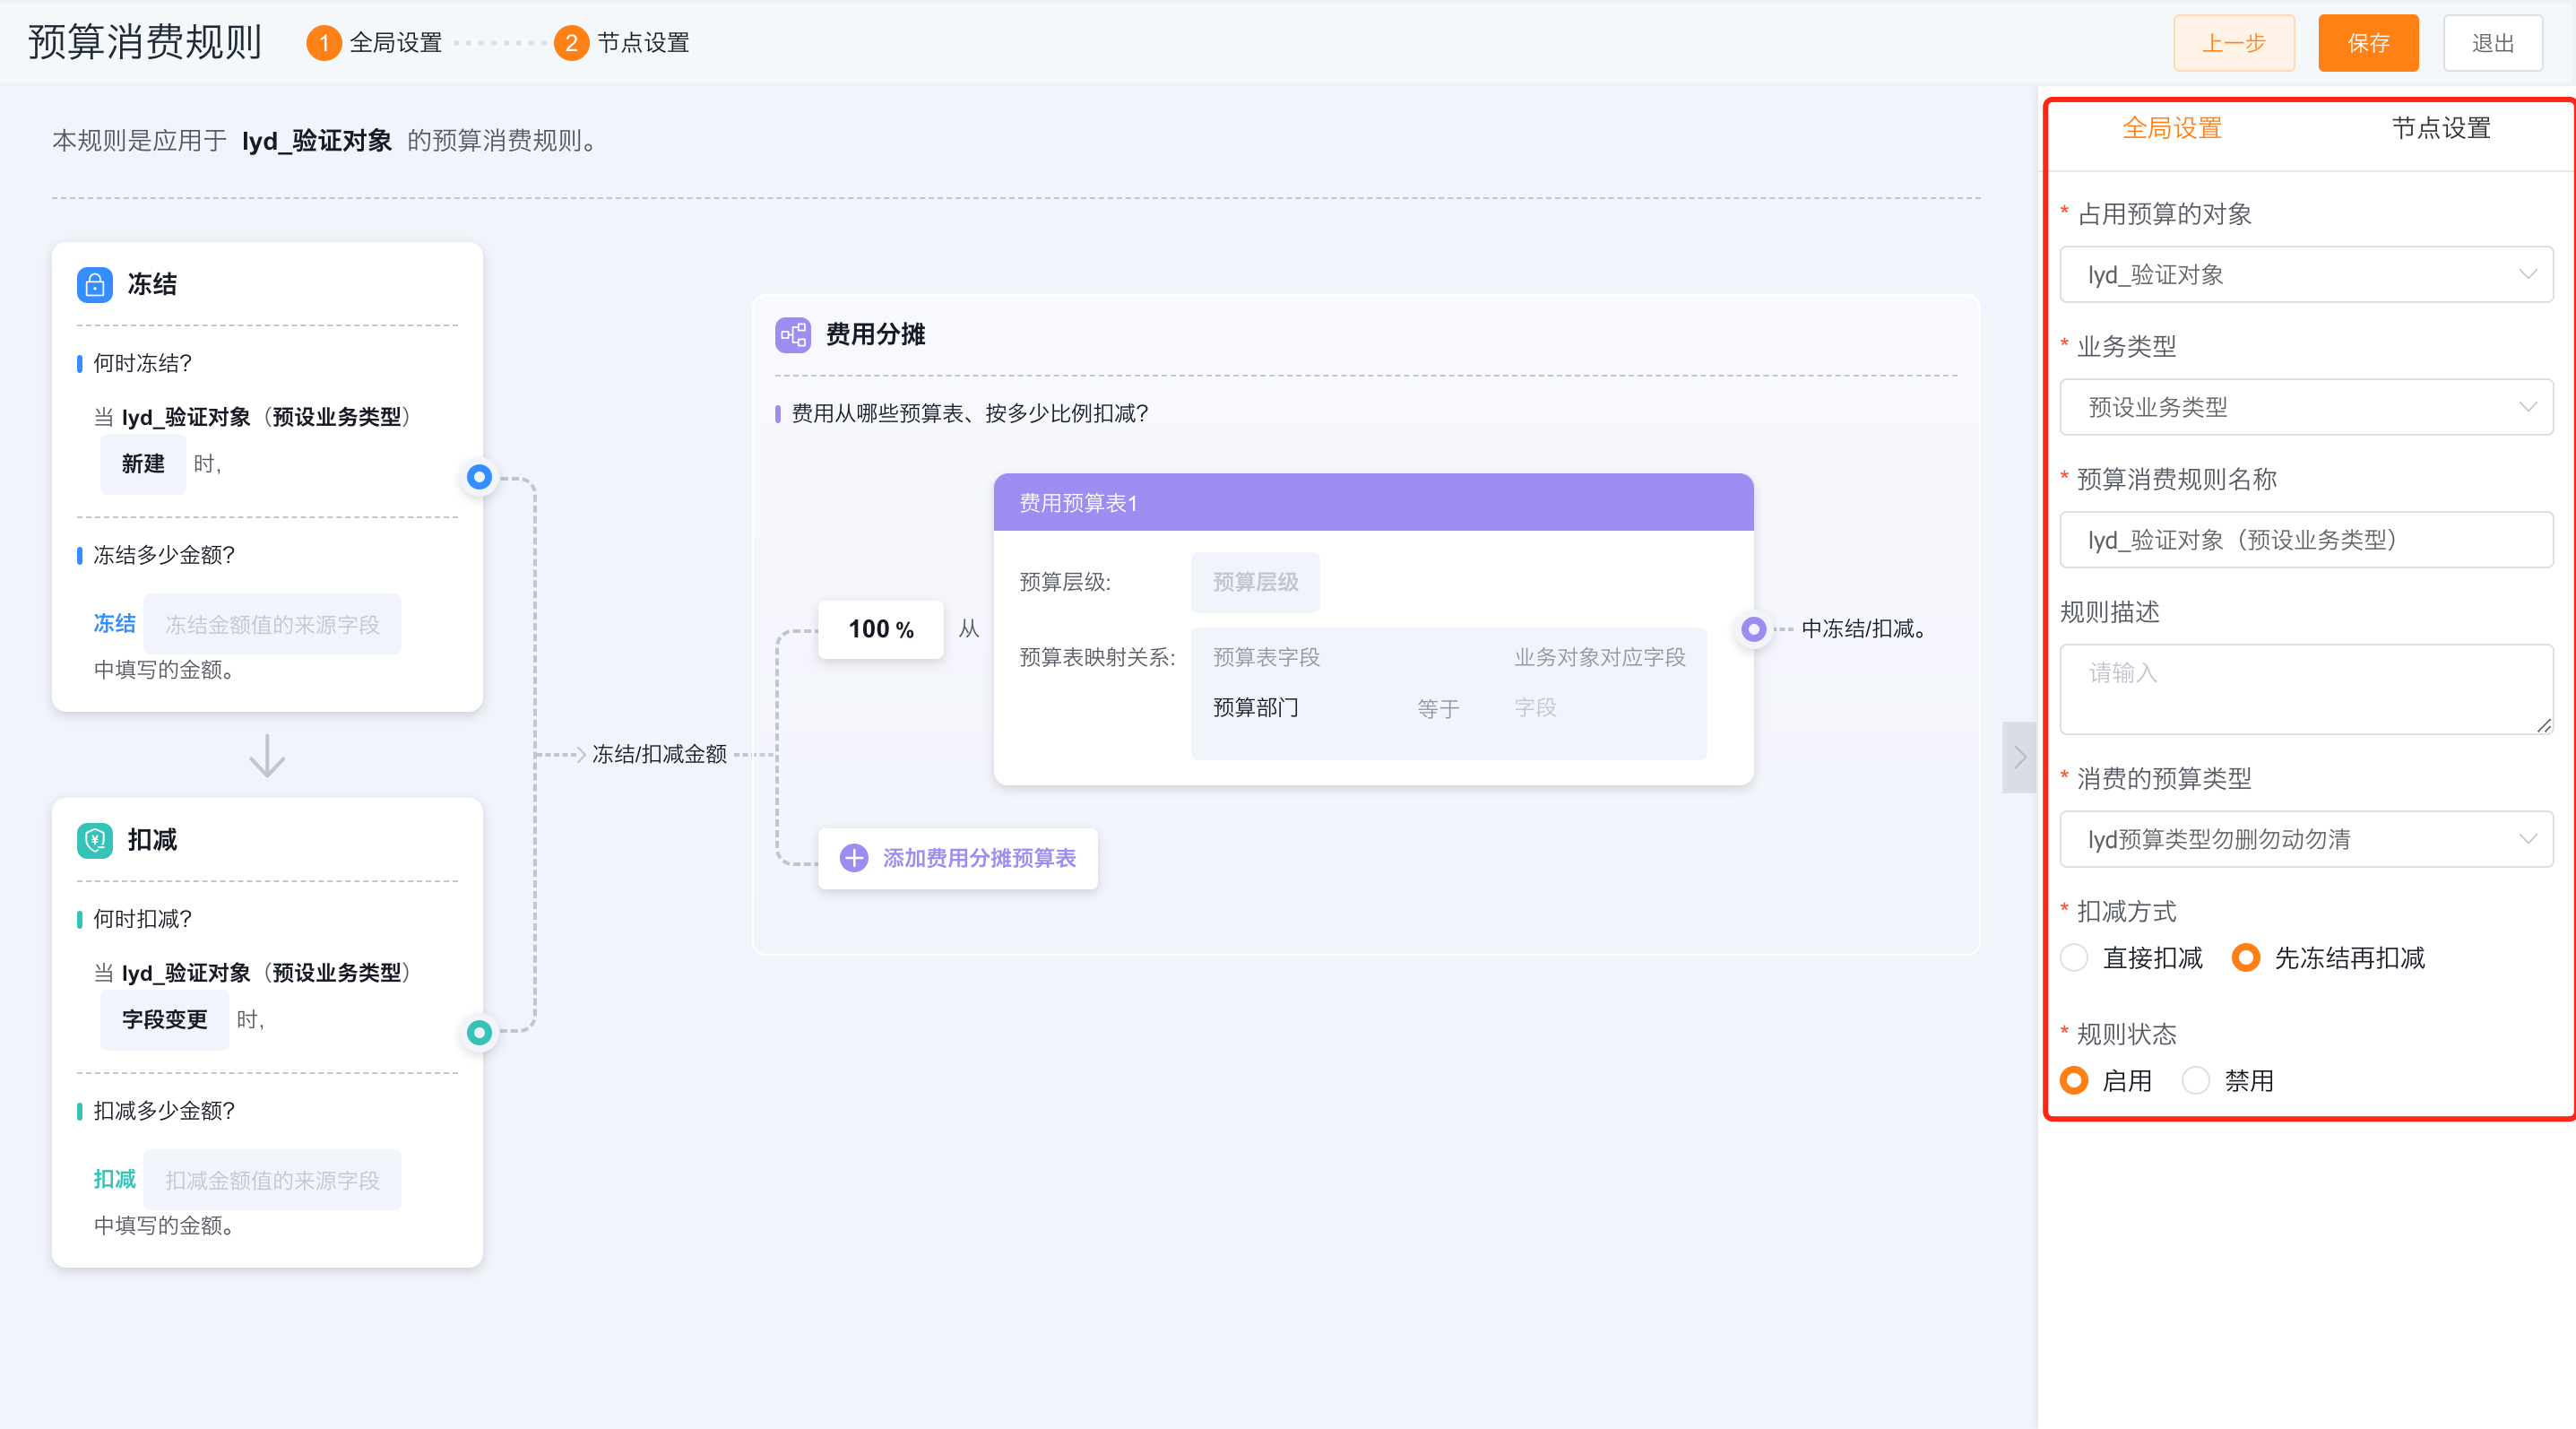Click the 等于 operator text
The width and height of the screenshot is (2576, 1429).
[1438, 709]
